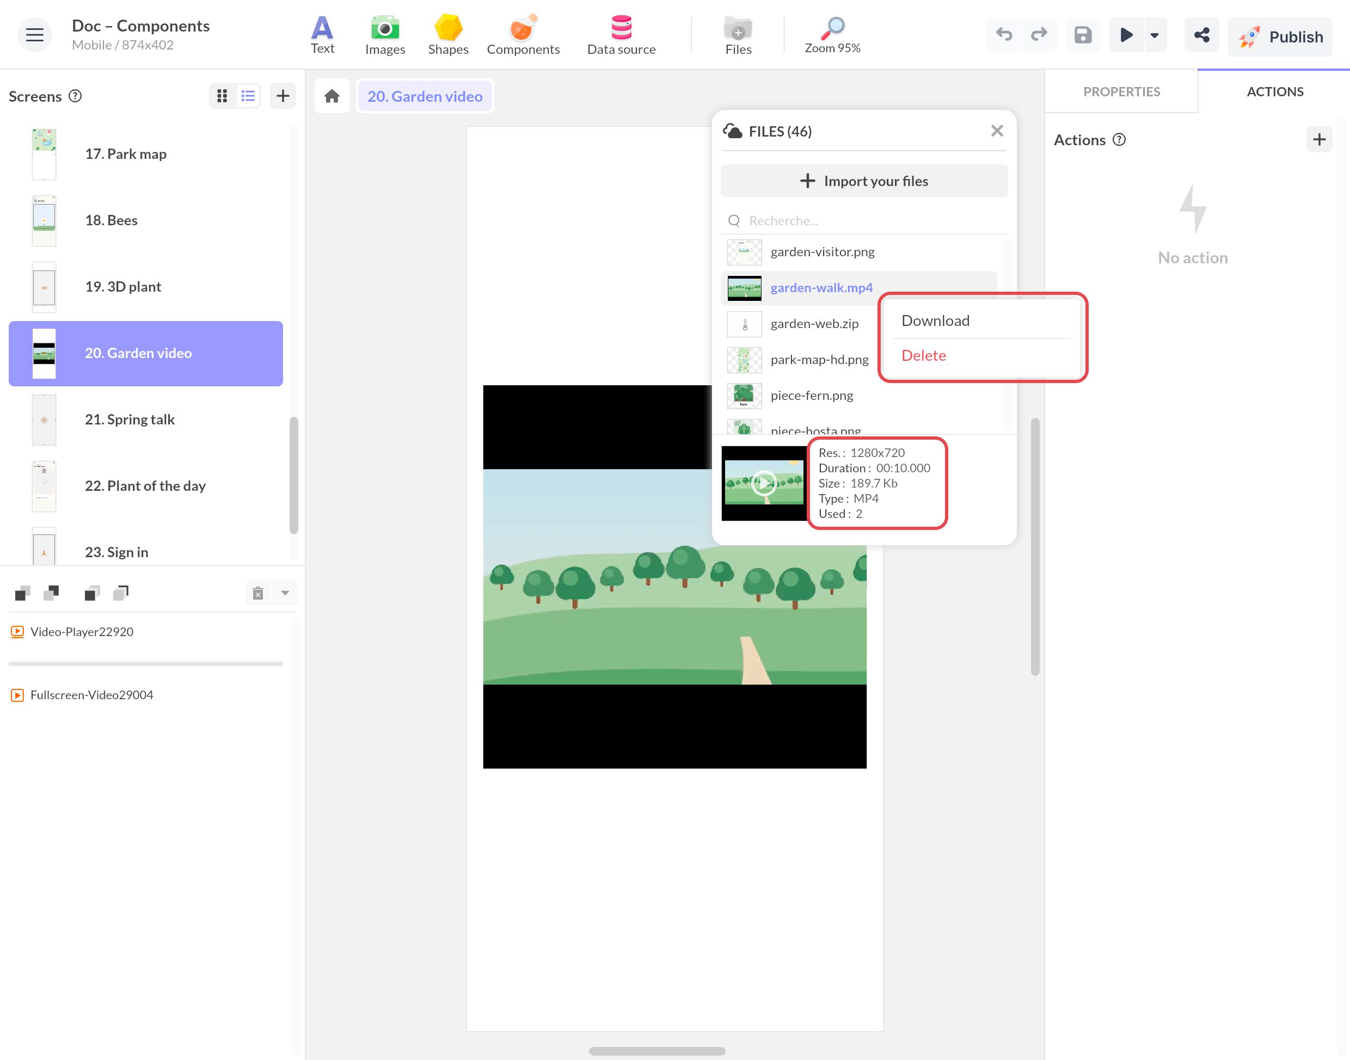Add a new action
This screenshot has width=1350, height=1060.
1319,140
